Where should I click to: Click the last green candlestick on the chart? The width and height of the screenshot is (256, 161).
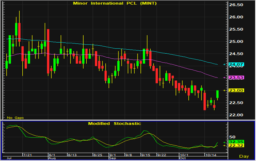tap(218, 94)
